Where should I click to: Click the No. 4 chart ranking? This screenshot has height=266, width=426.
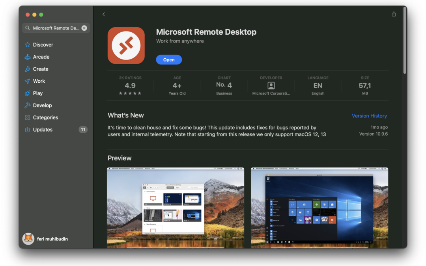point(224,85)
